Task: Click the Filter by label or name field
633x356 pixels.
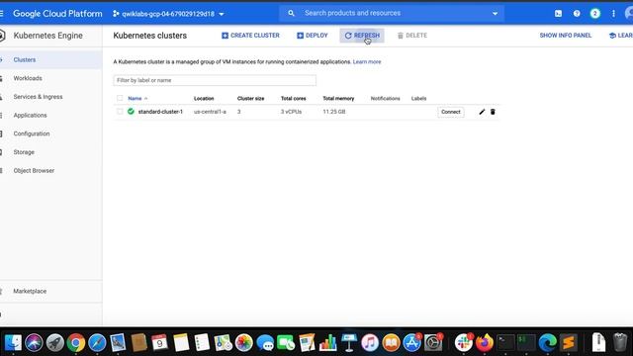Action: [x=215, y=80]
